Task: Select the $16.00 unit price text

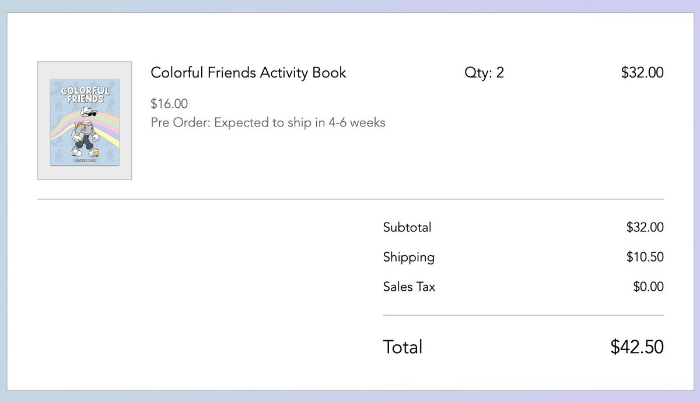Action: tap(169, 104)
